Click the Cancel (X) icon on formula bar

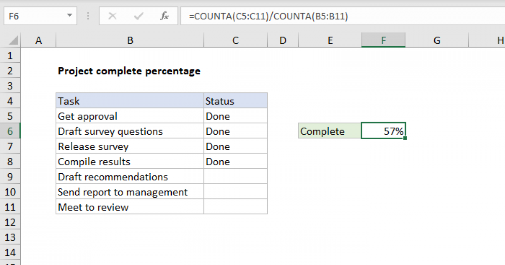(113, 16)
